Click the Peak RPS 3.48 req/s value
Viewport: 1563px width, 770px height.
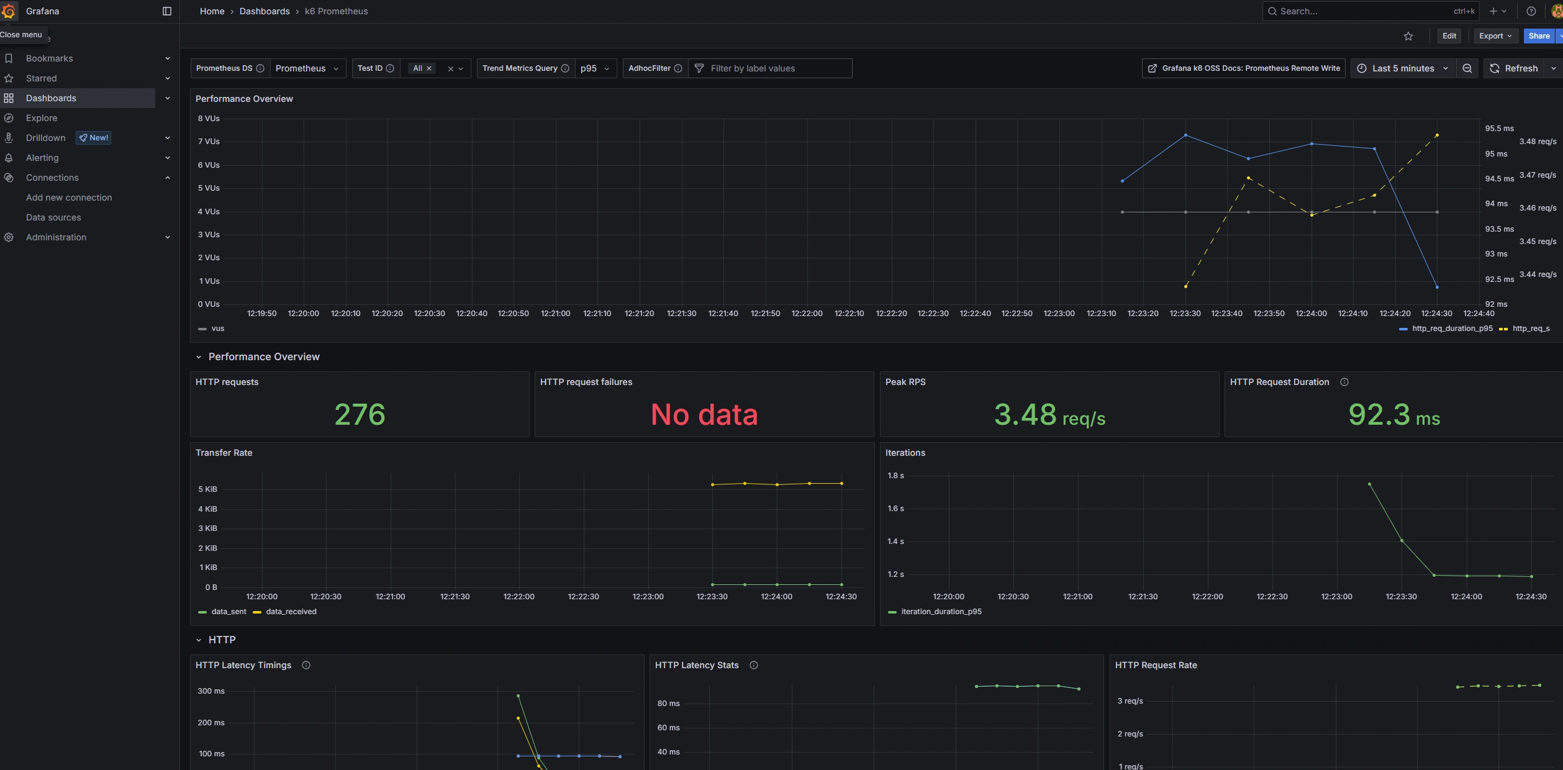click(x=1049, y=414)
